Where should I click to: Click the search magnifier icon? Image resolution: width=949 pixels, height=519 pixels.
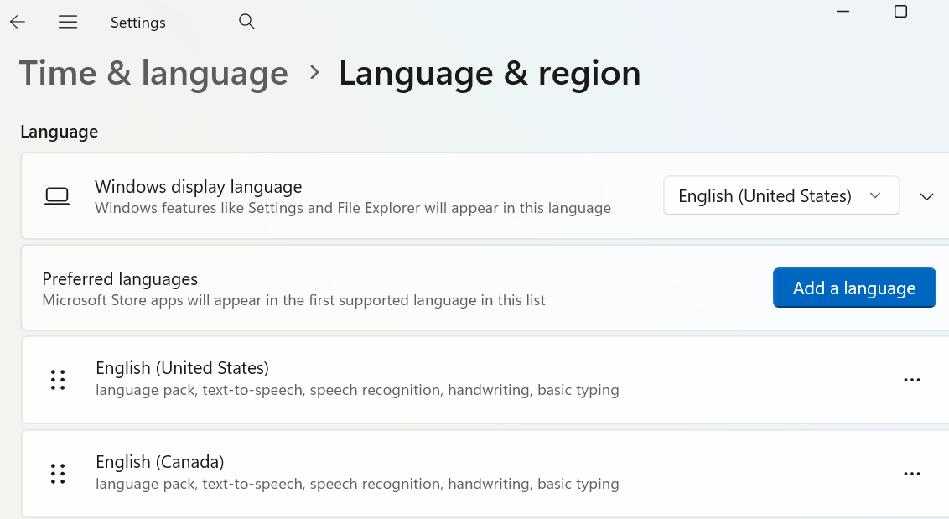click(x=246, y=22)
